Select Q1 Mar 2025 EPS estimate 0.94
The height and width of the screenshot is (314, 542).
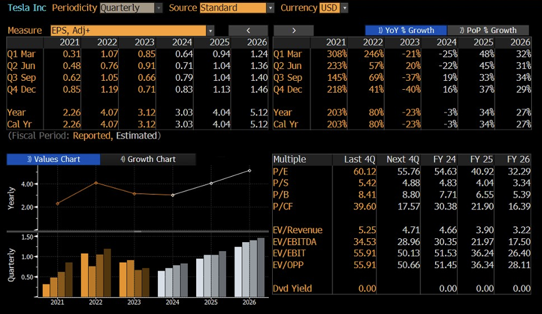[x=222, y=54]
